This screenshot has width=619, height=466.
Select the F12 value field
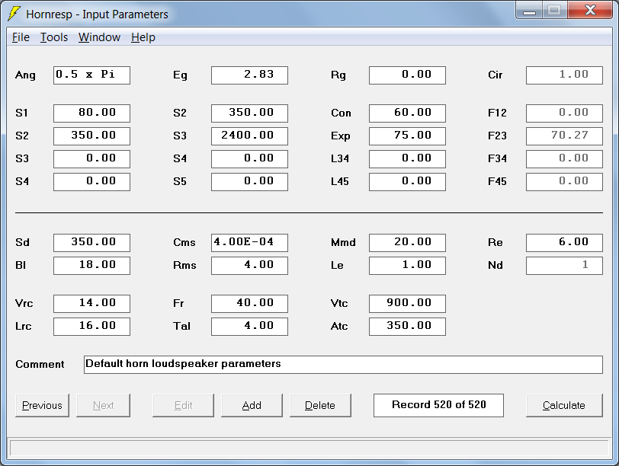tap(565, 113)
